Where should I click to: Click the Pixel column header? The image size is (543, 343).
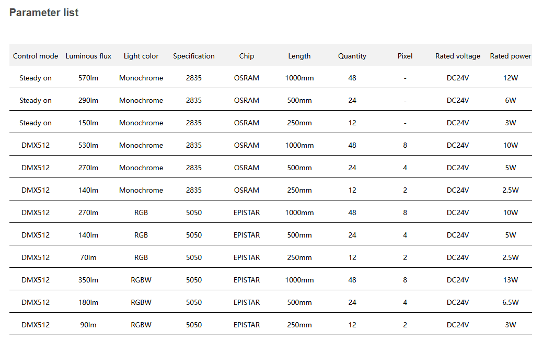[405, 56]
